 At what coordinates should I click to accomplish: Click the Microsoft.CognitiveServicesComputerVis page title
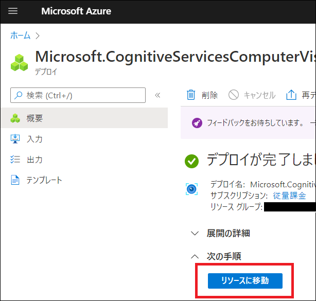coord(175,57)
